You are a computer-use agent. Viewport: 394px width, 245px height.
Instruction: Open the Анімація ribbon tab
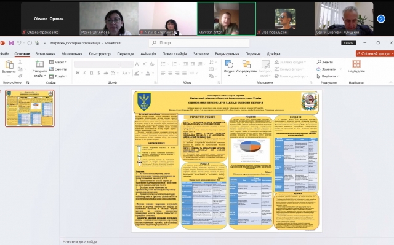pyautogui.click(x=148, y=54)
